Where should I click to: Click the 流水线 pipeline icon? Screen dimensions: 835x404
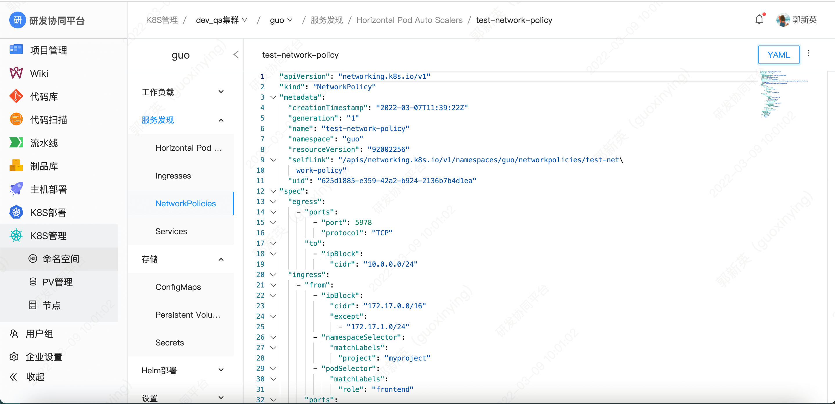tap(16, 142)
